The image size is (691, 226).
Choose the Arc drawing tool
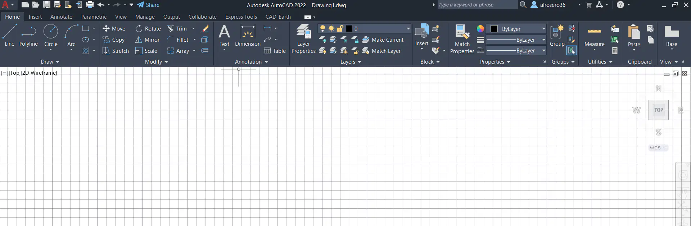pos(71,36)
